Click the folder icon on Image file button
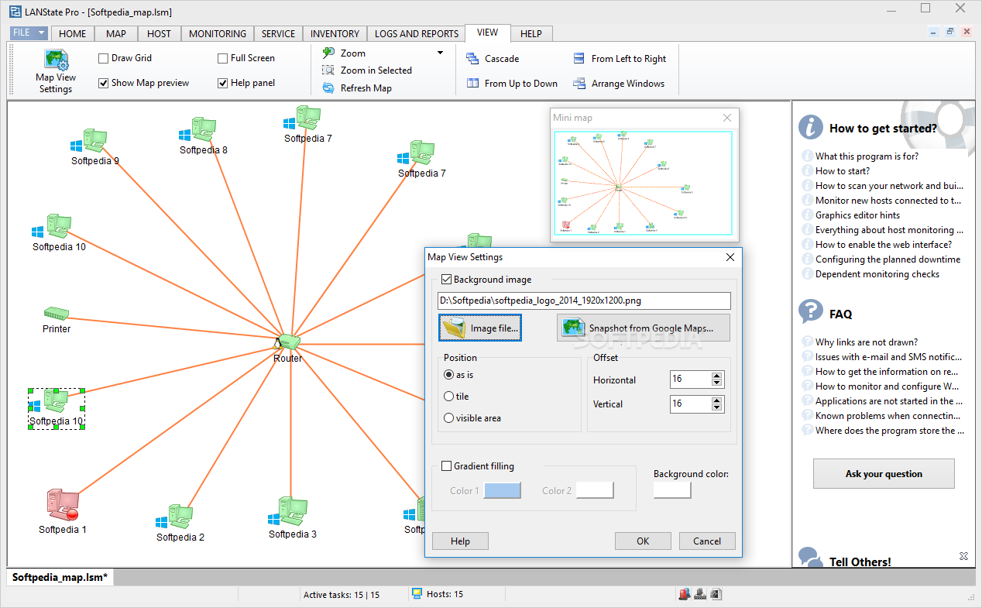 click(454, 328)
